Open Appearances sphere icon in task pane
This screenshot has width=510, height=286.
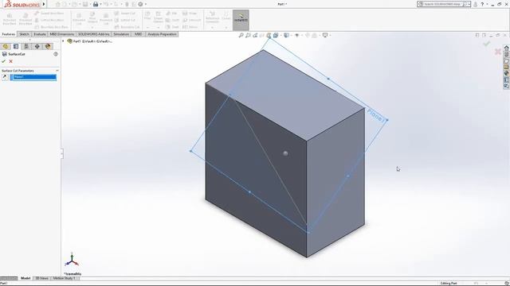coord(507,73)
